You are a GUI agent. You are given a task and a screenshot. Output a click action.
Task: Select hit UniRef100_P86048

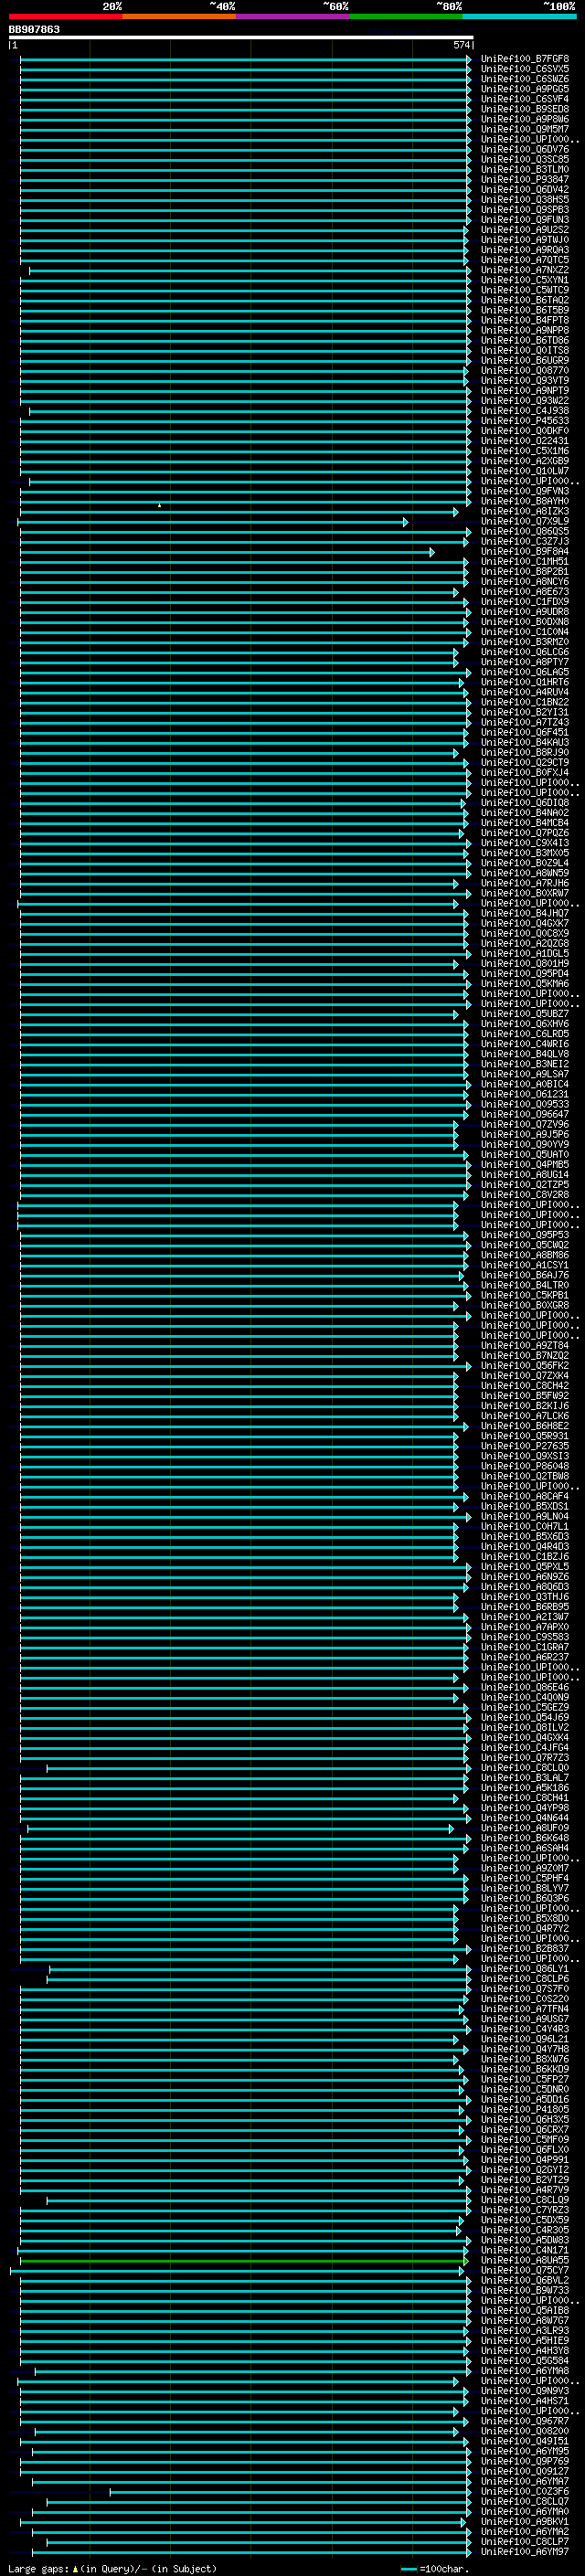tap(525, 1466)
